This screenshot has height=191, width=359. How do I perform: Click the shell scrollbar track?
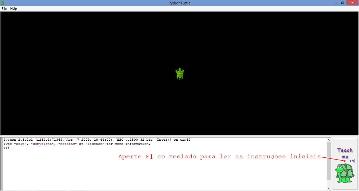point(329,163)
